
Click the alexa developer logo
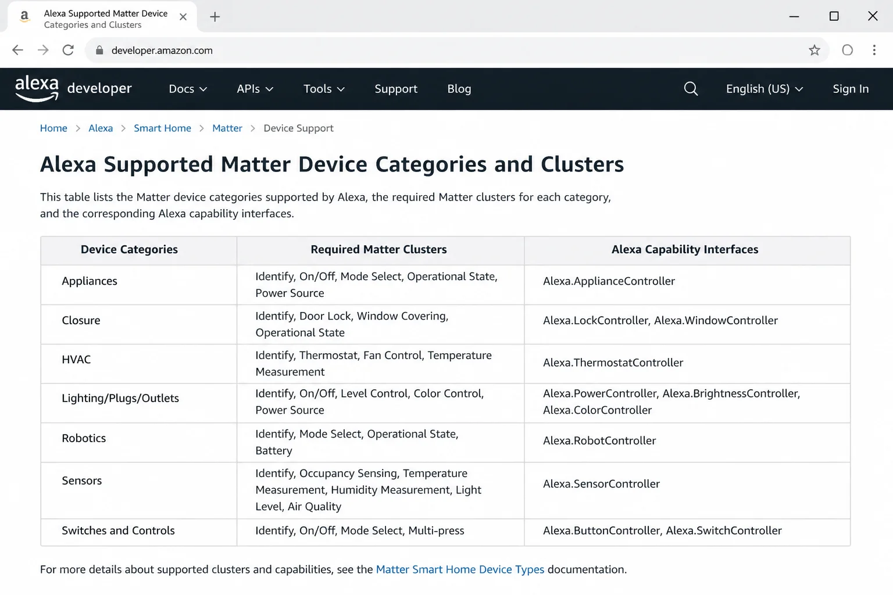click(73, 88)
